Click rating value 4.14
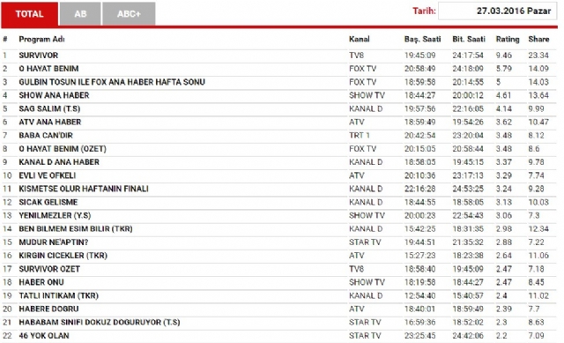Image resolution: width=564 pixels, height=343 pixels. coord(503,108)
